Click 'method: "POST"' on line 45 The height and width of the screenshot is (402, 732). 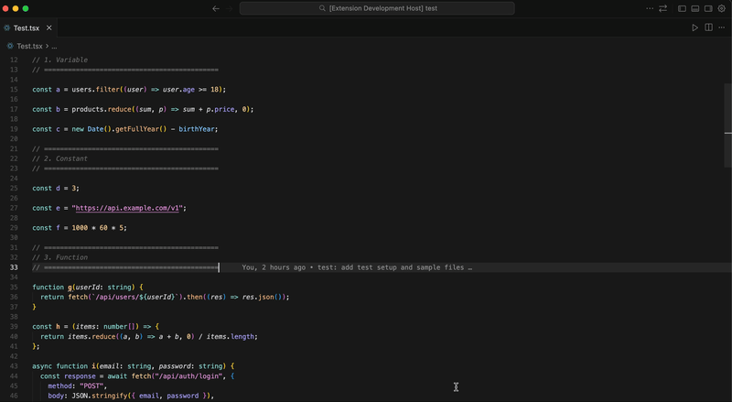coord(78,386)
